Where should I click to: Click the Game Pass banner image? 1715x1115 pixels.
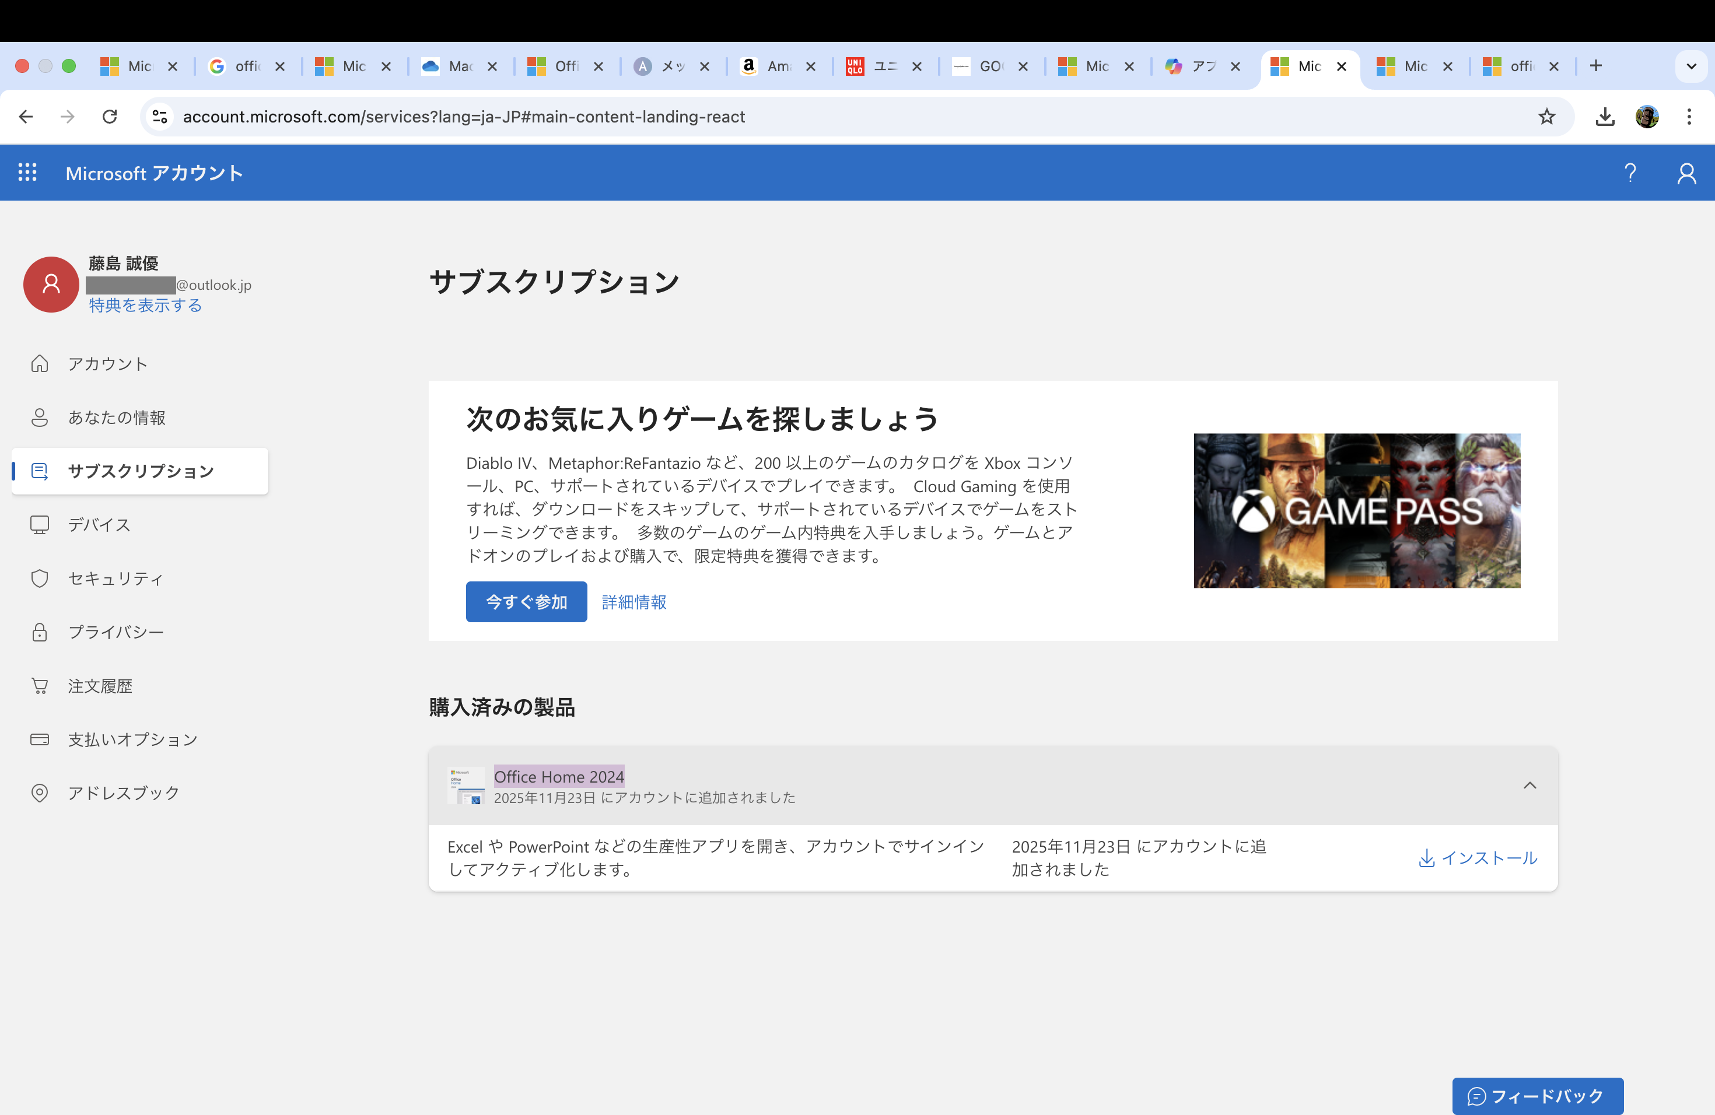(x=1357, y=511)
